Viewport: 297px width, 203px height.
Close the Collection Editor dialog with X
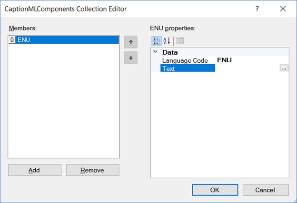283,9
